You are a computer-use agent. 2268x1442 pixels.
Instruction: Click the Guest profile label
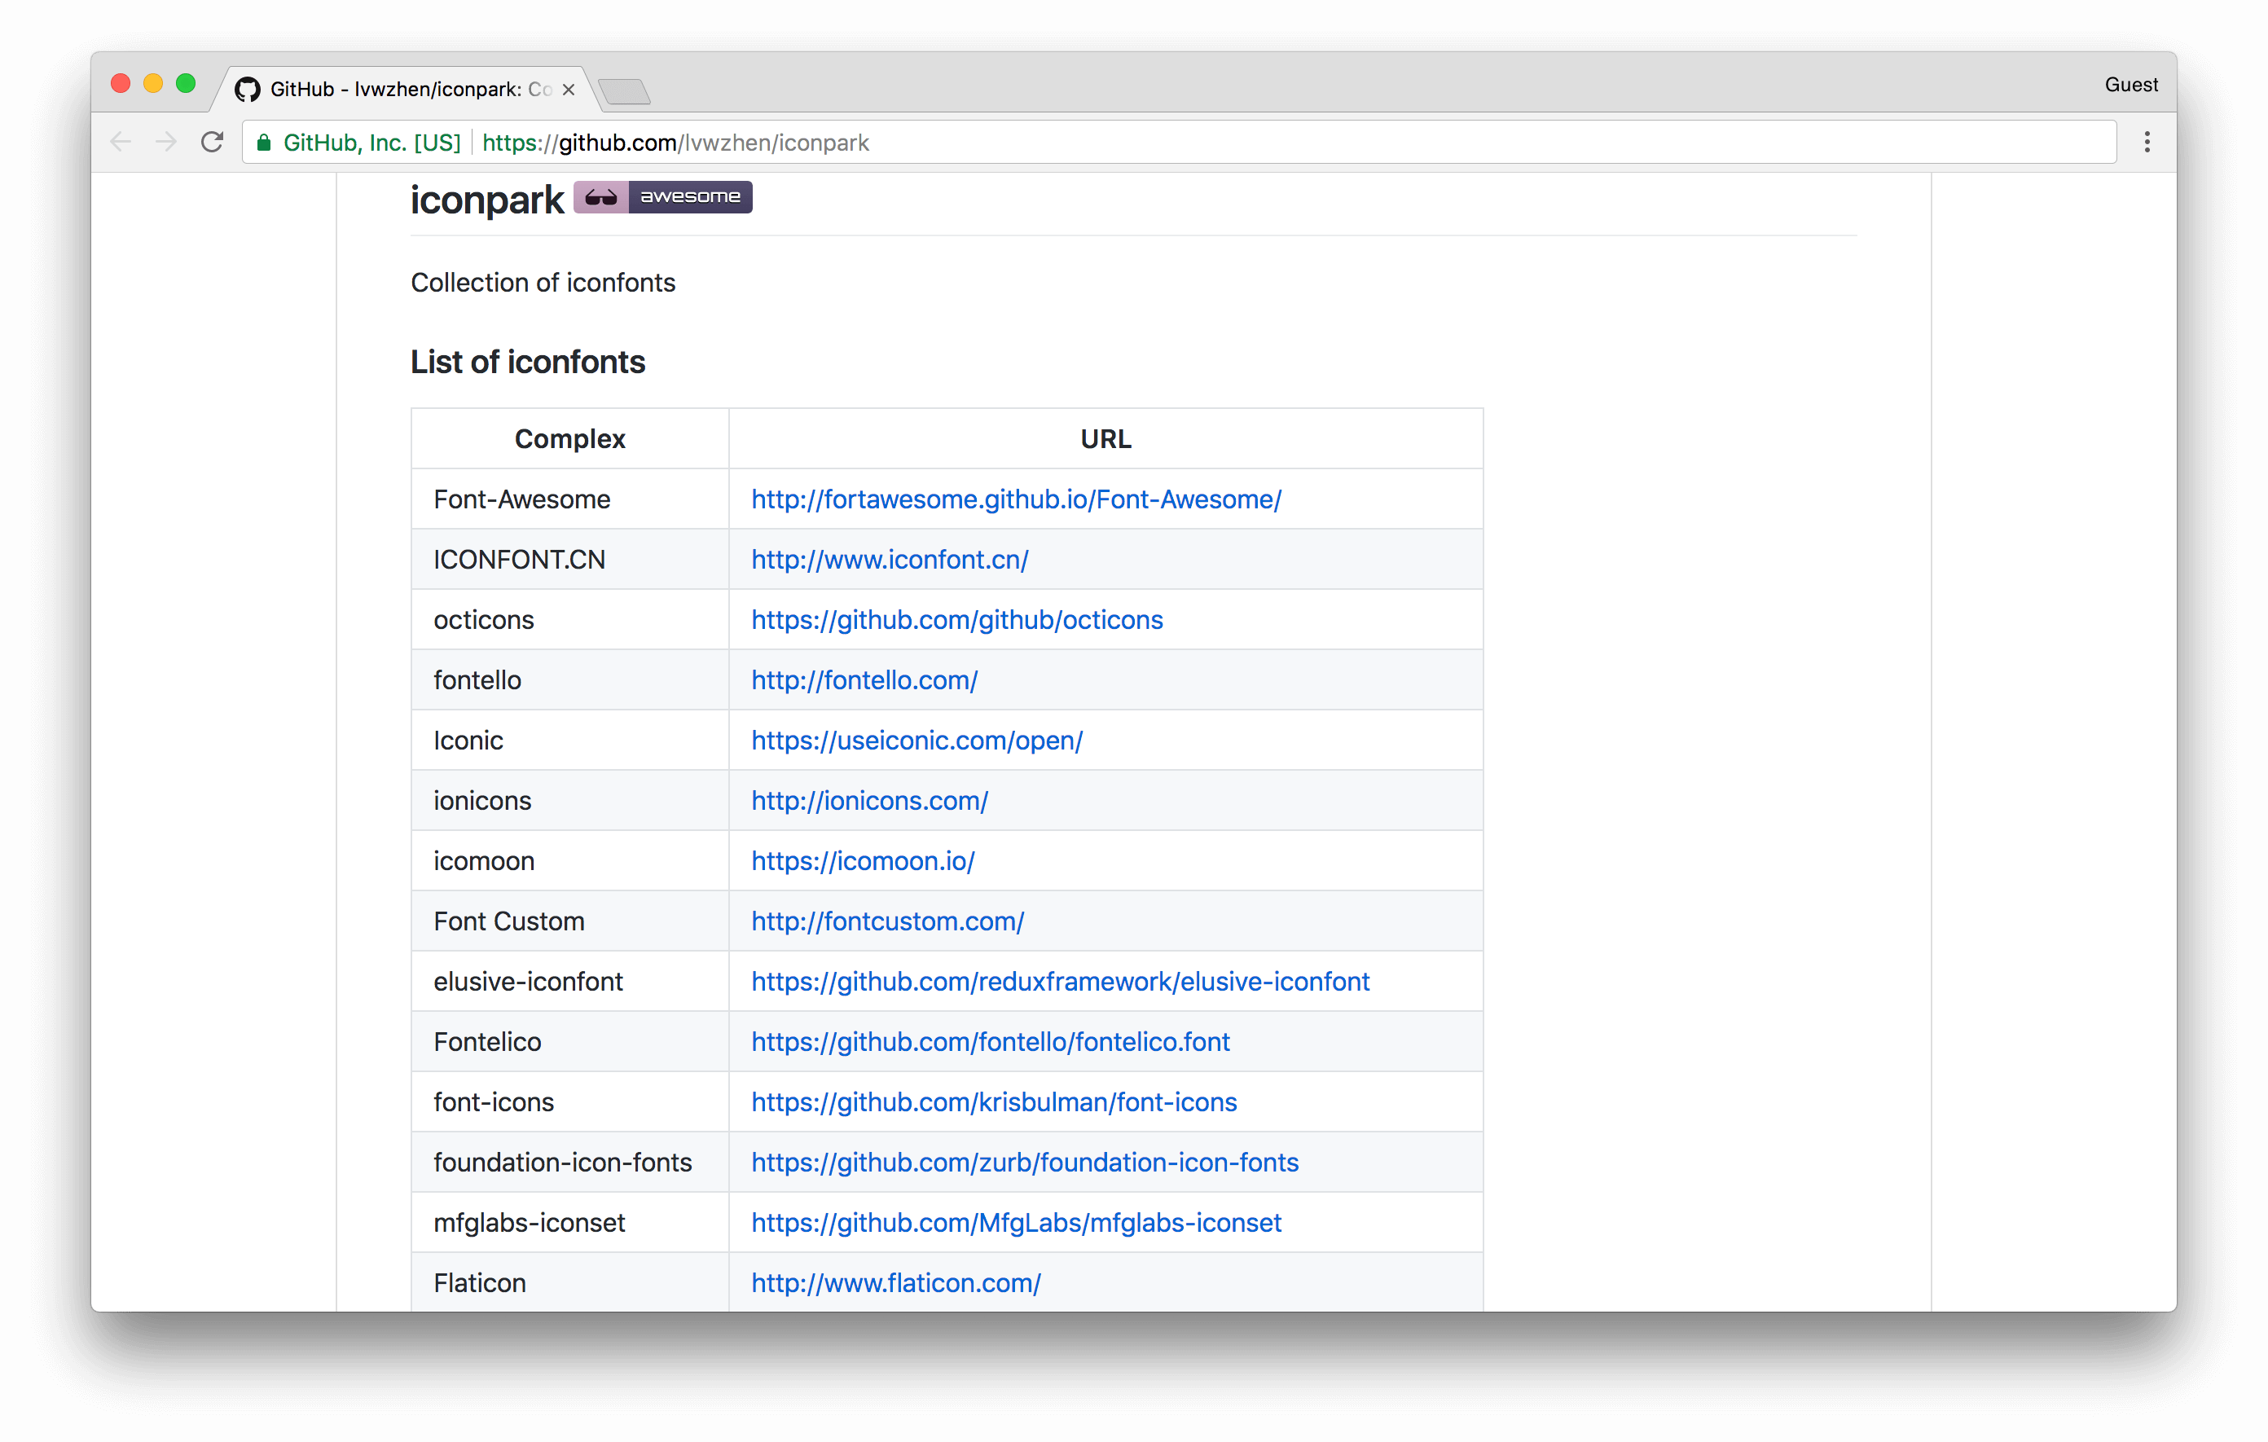click(2130, 85)
